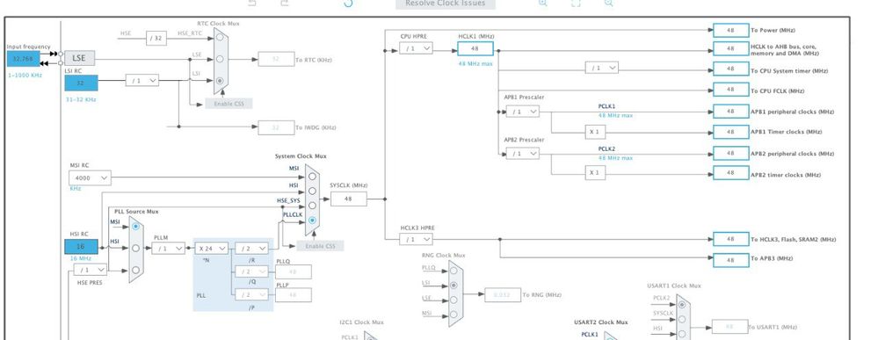Viewport: 878px width, 340px height.
Task: Open the APB2 Prescaler dropdown
Action: (522, 154)
